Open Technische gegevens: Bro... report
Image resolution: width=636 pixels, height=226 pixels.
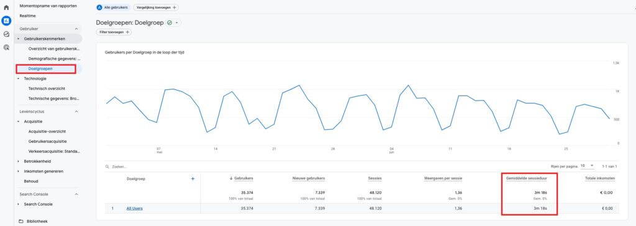point(53,99)
